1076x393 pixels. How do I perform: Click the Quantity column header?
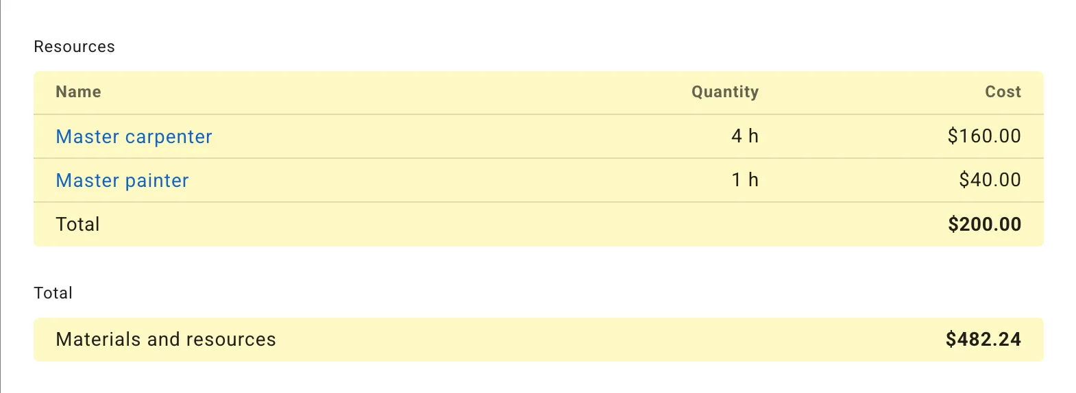pos(724,92)
